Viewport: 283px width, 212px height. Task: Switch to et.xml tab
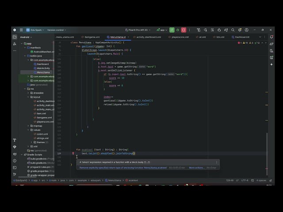(x=201, y=37)
